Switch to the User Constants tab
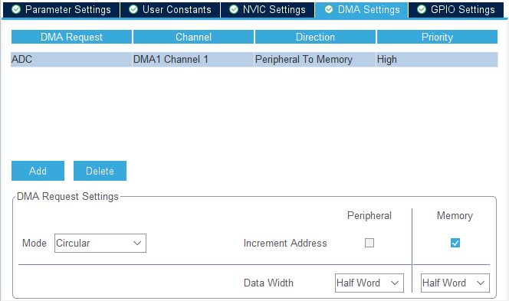The image size is (509, 301). click(170, 10)
